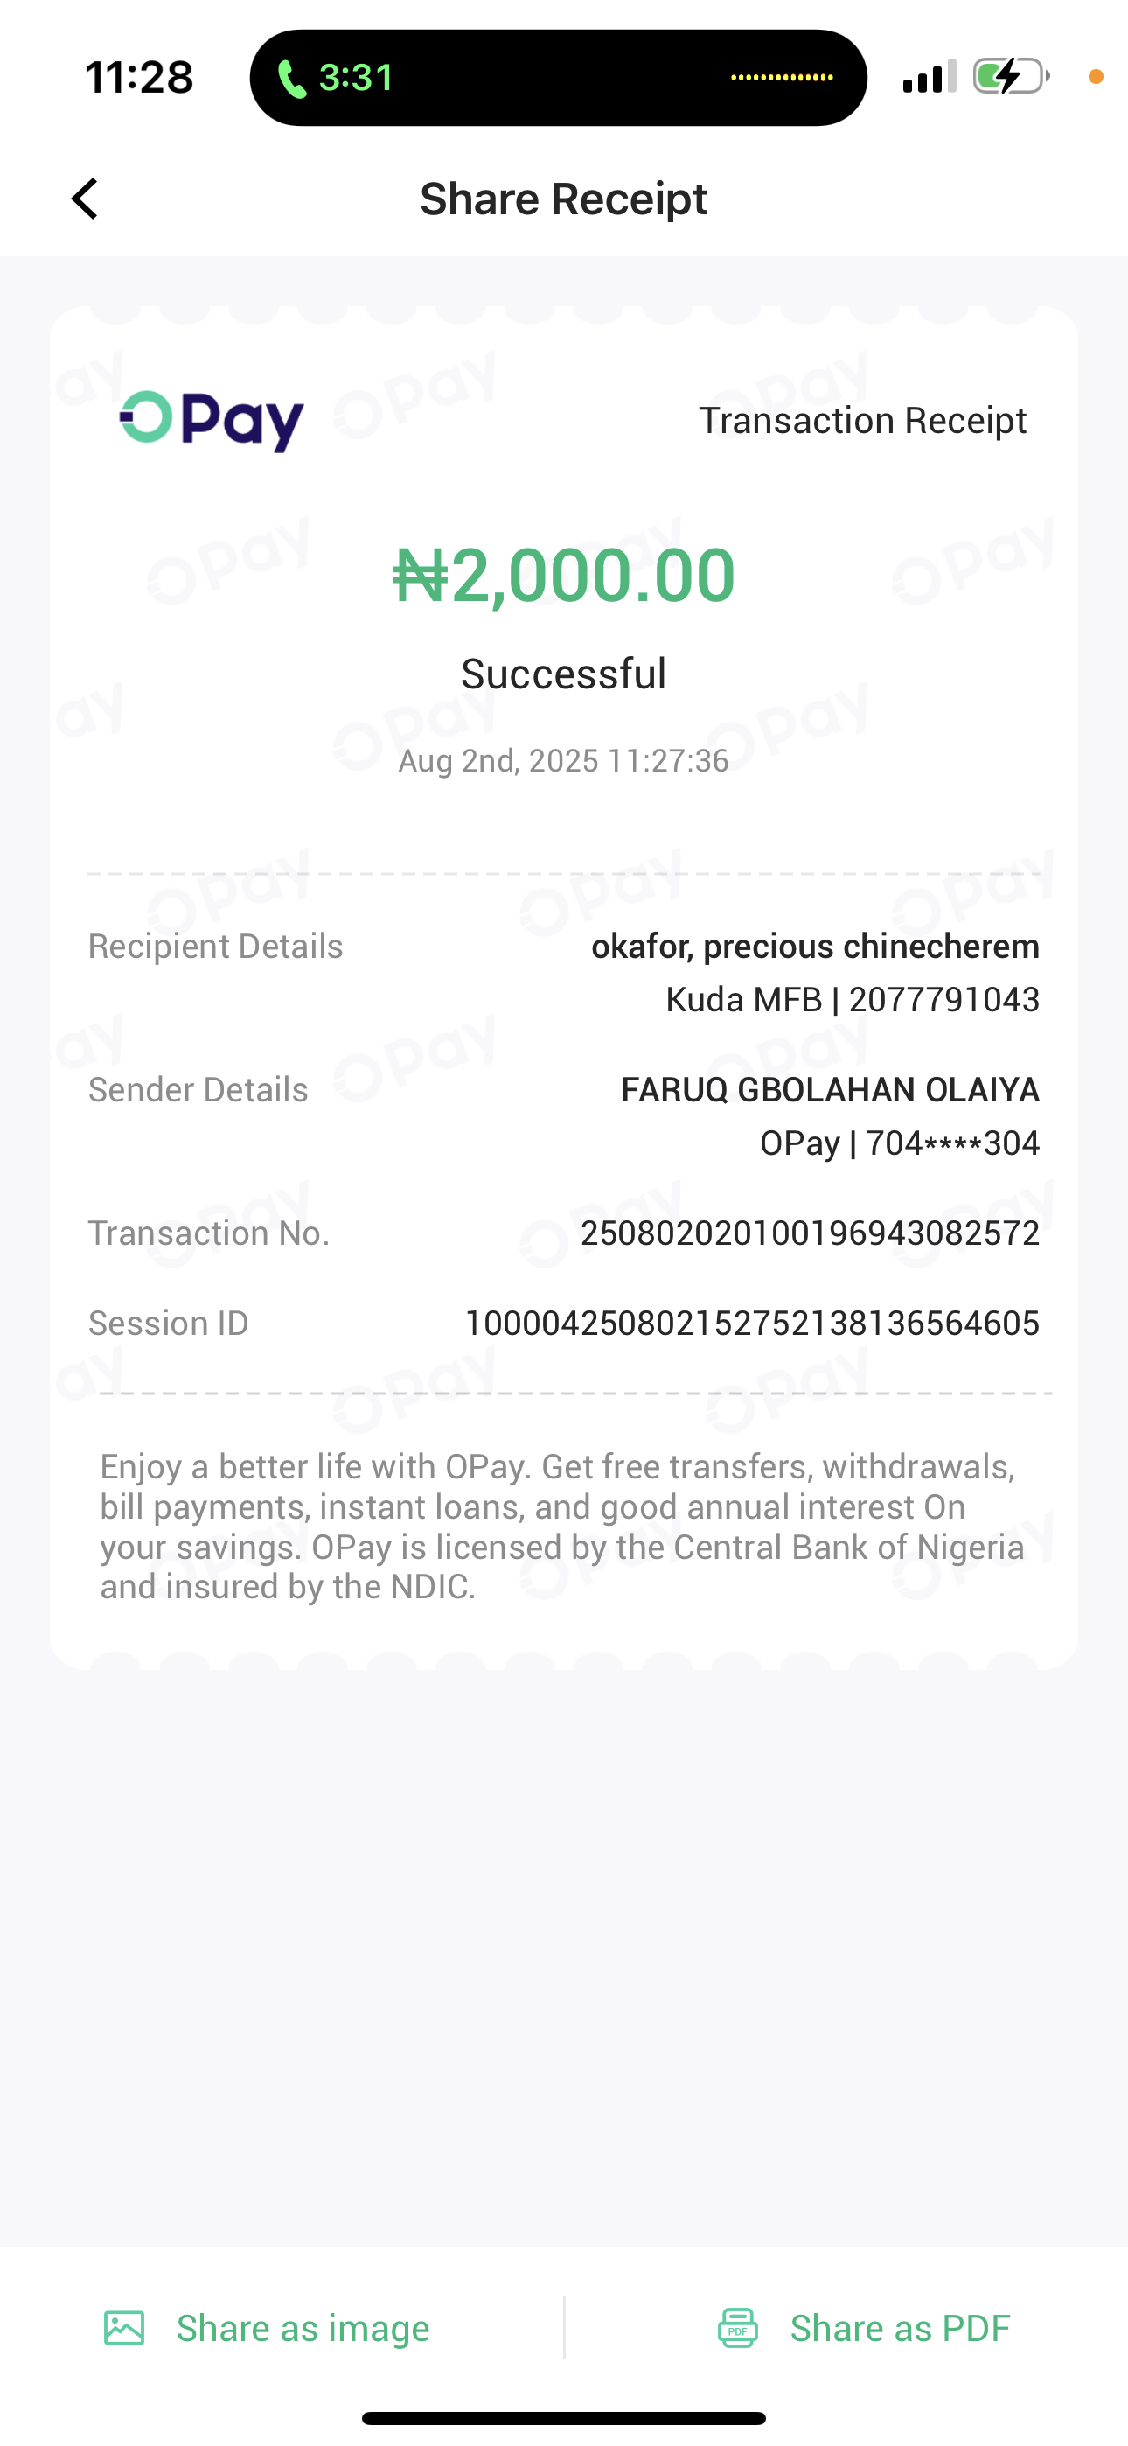
Task: Tap the OPay logo on receipt
Action: click(211, 420)
